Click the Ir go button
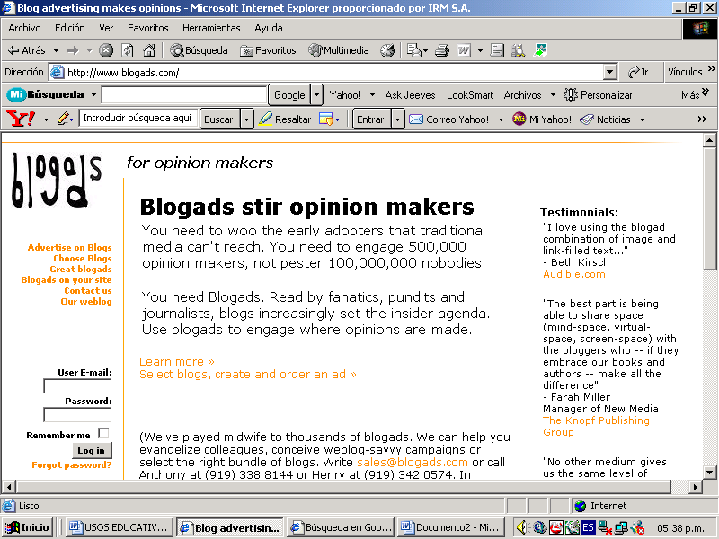 (638, 72)
